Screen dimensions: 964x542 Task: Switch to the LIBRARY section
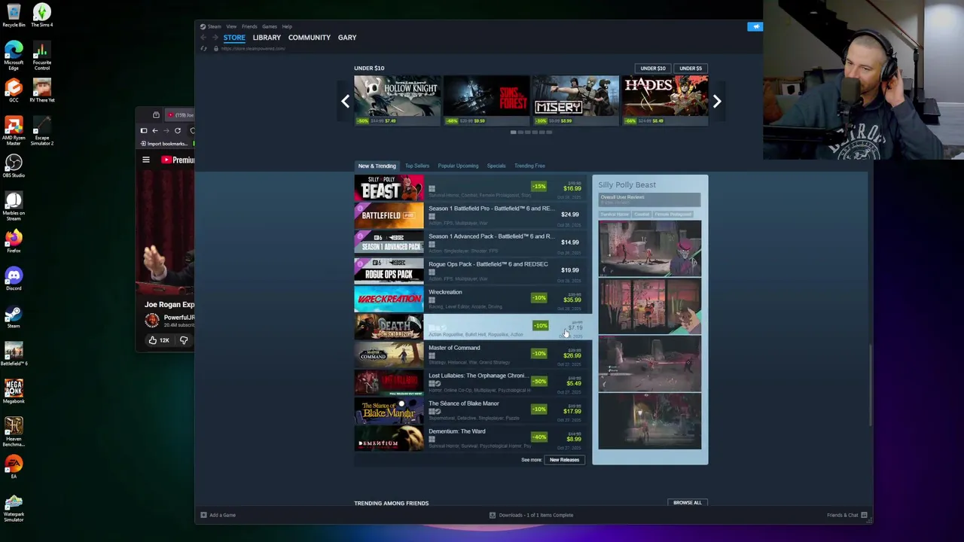267,37
